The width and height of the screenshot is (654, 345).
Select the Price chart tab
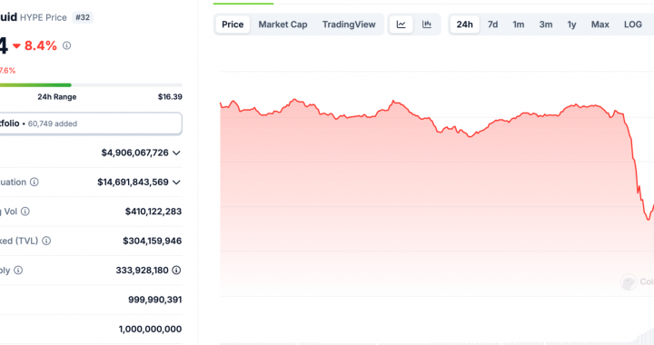click(233, 25)
